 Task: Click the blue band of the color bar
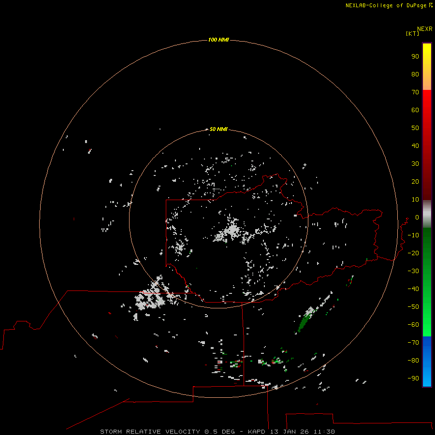click(427, 361)
